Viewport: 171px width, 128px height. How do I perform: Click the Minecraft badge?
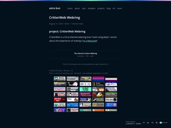point(111,94)
